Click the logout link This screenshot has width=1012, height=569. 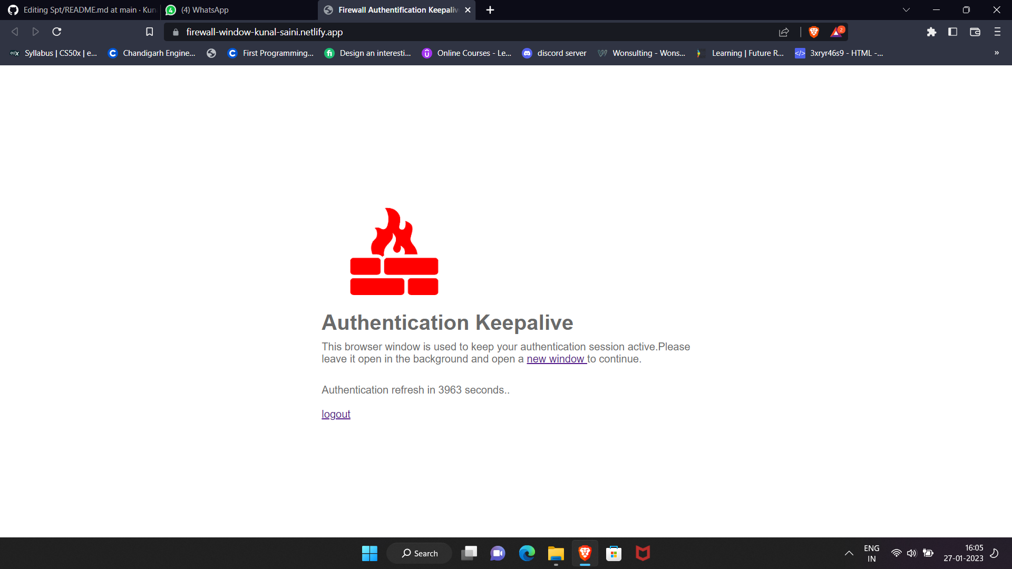(x=336, y=414)
